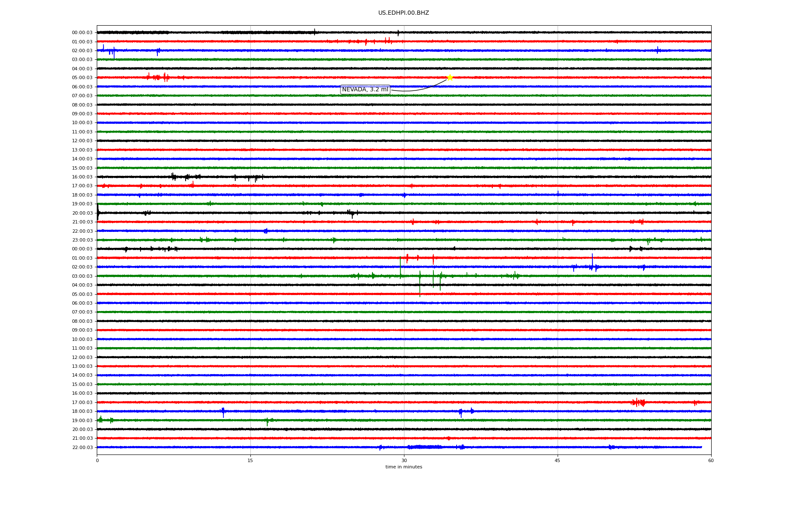The image size is (808, 505).
Task: Click the NEVADA, 3.2 ml annotation box
Action: 365,90
